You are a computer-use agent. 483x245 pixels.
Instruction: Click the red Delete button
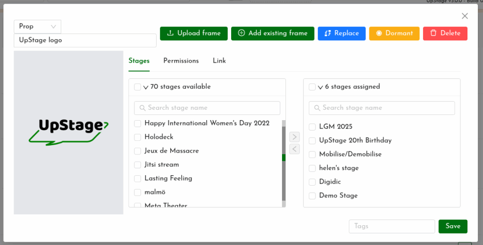pos(445,33)
